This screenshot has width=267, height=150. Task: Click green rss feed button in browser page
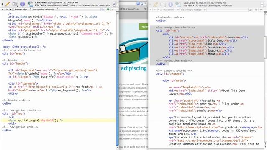click(144, 27)
